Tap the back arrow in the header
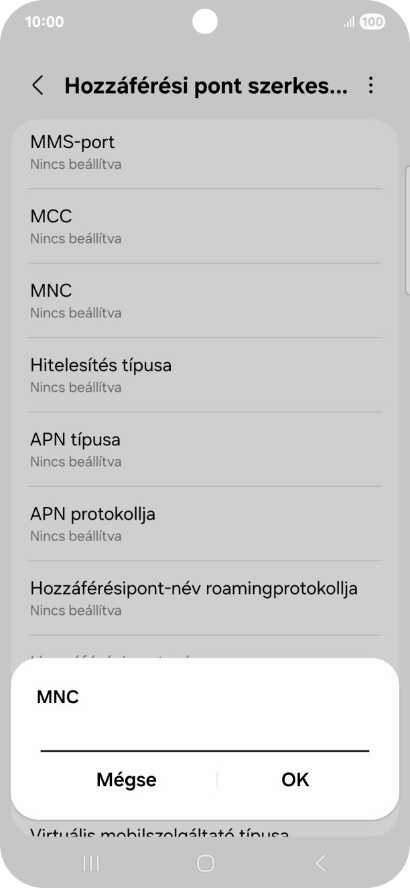The width and height of the screenshot is (410, 888). [x=37, y=86]
